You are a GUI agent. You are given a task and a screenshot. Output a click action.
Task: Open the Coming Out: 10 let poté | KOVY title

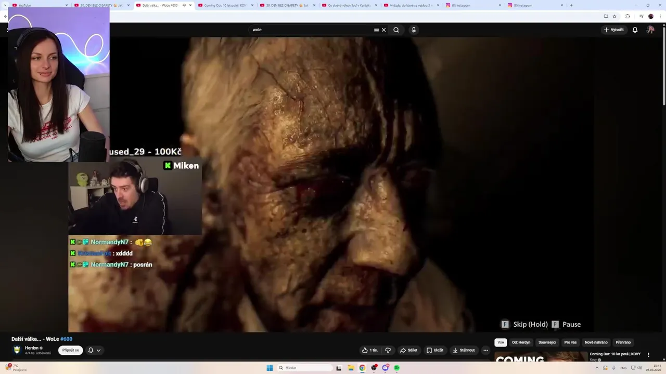[615, 354]
